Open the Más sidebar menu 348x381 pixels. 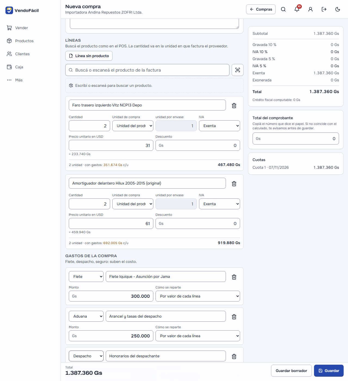pyautogui.click(x=19, y=80)
